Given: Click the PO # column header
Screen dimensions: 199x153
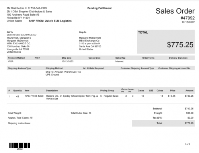Looking at the screenshot, I should (x=37, y=58).
